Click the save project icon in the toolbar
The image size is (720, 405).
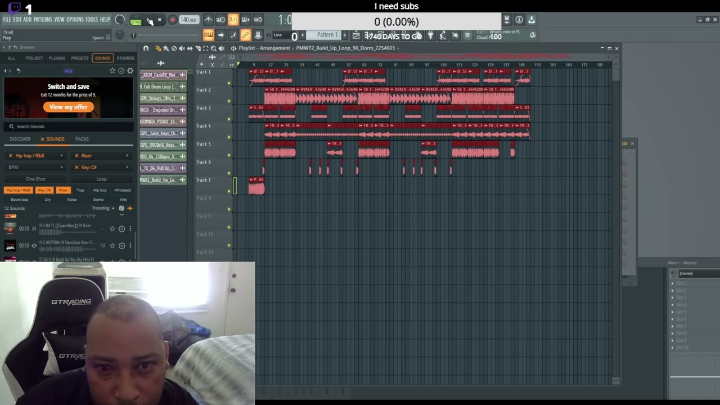point(507,20)
